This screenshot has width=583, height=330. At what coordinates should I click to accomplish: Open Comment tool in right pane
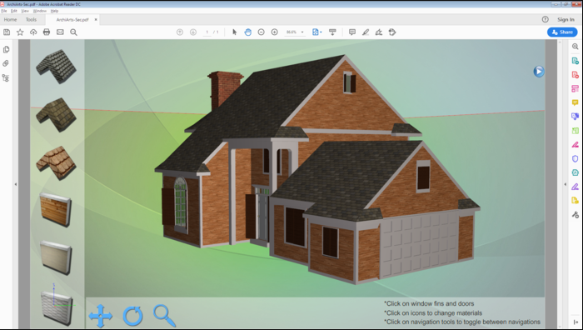coord(575,102)
